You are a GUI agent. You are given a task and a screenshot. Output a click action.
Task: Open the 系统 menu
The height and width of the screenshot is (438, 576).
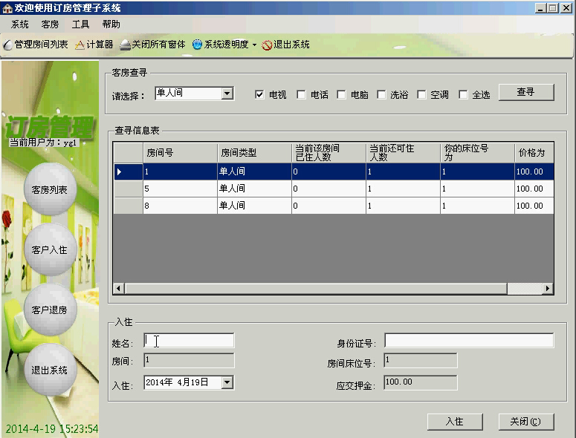point(20,24)
